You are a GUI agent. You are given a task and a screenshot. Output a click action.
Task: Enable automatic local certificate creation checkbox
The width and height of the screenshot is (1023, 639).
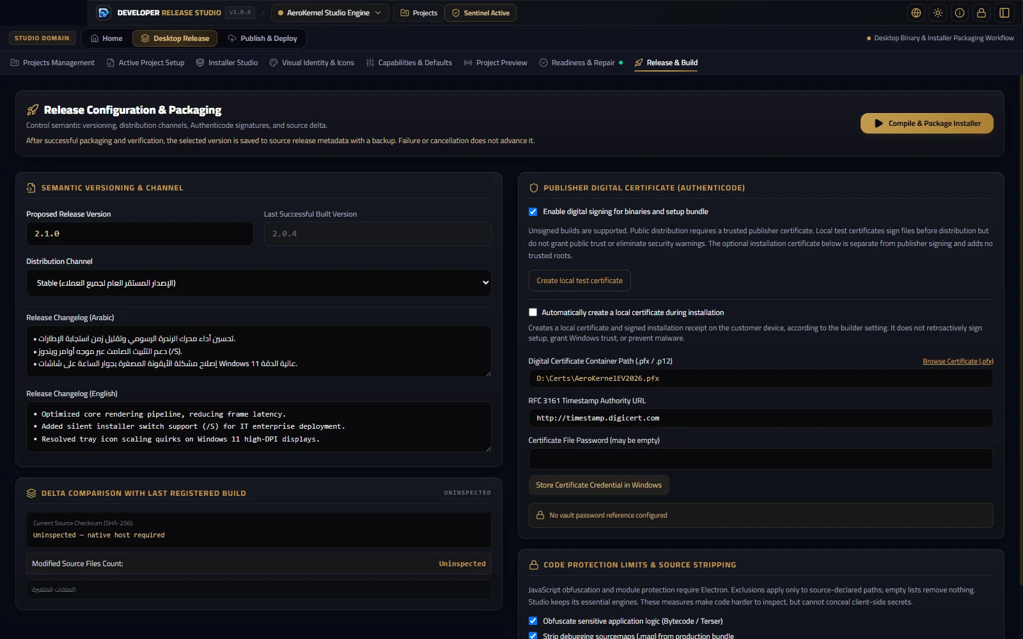(x=533, y=312)
